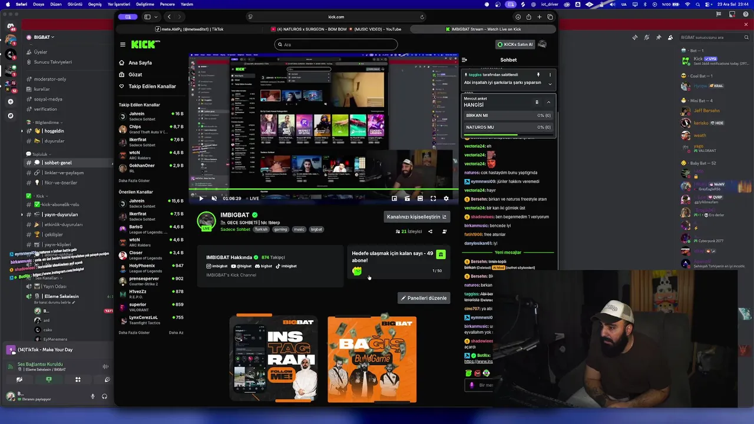Click the Kanalınızı kişiselleştirin button

(x=416, y=217)
